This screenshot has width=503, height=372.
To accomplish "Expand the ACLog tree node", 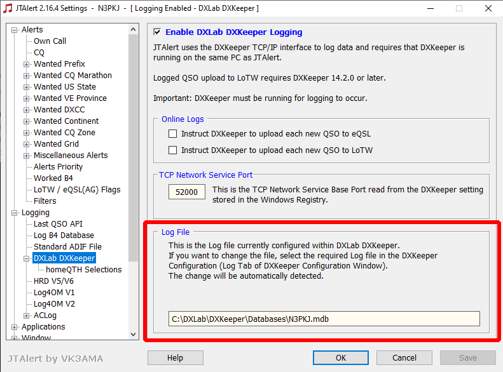I will point(26,316).
